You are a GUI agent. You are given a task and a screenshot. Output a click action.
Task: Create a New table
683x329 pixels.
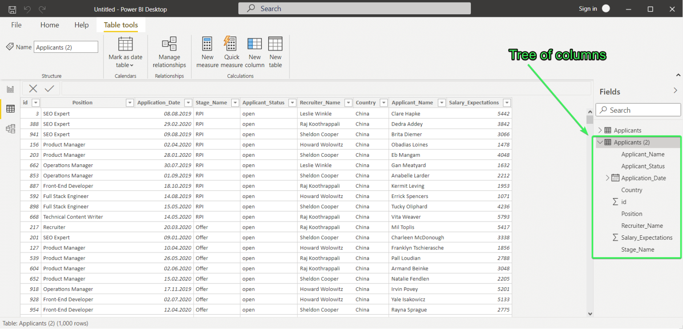pos(275,50)
